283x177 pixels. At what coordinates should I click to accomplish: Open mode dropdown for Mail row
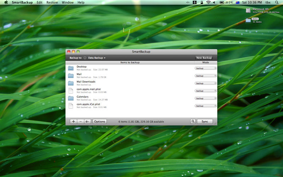click(206, 76)
